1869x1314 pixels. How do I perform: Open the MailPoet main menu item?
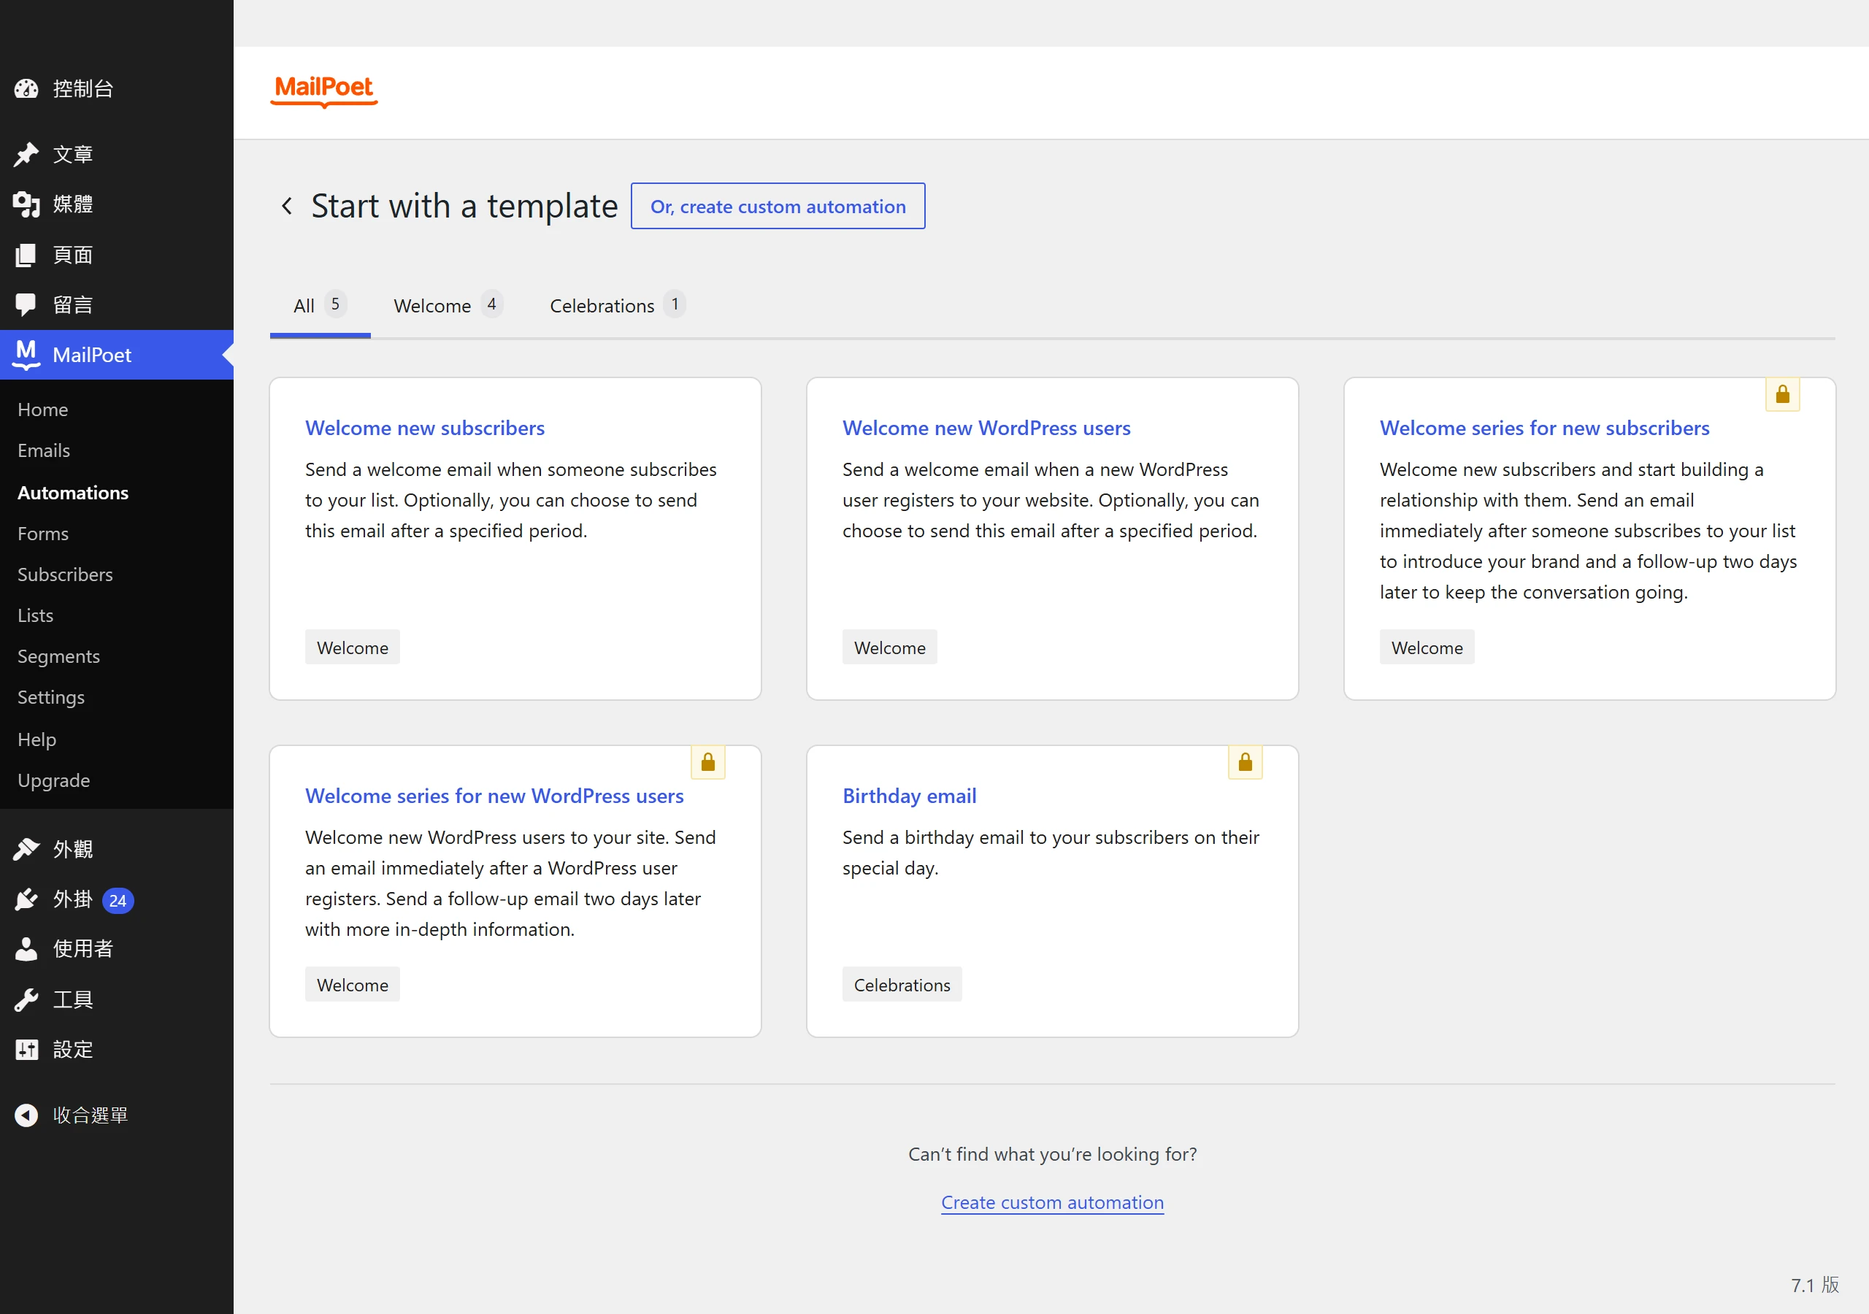[x=116, y=354]
